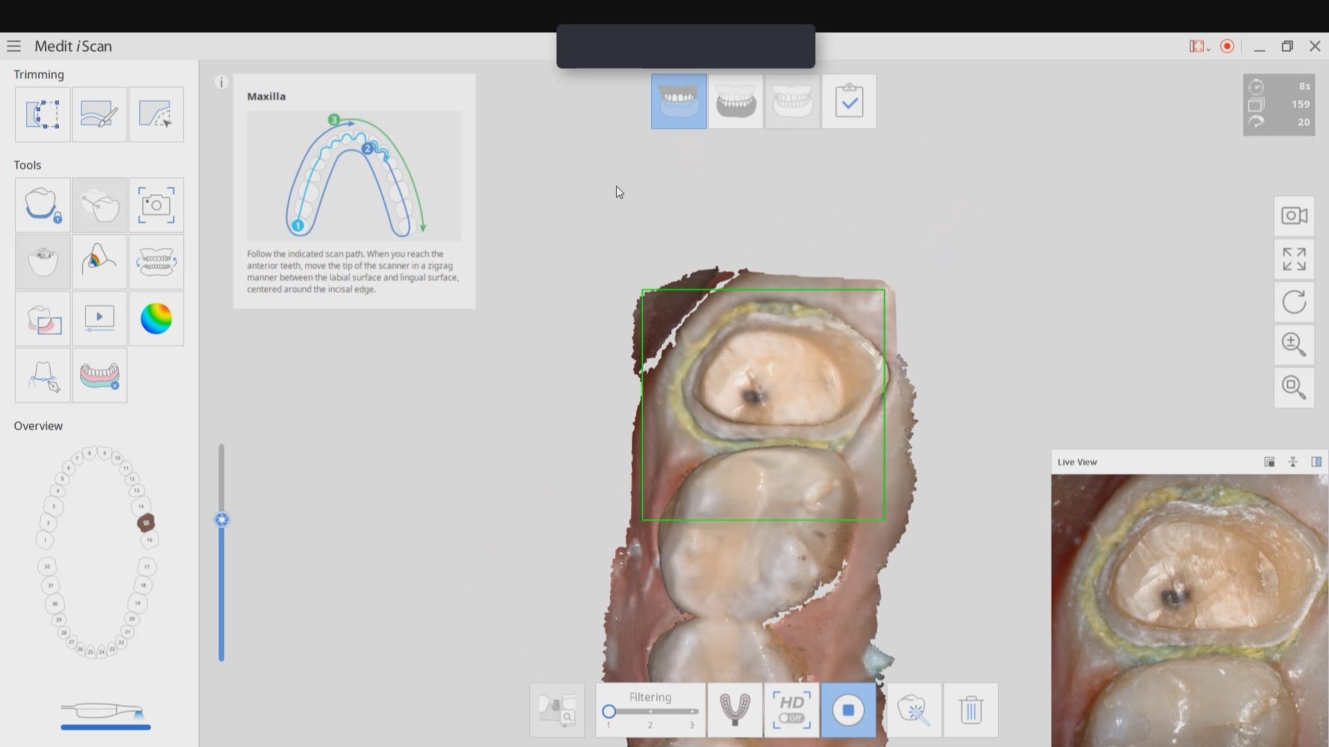Click the smart tooth cleanup tool icon

click(x=914, y=710)
